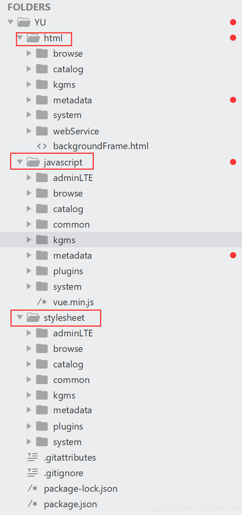Image resolution: width=242 pixels, height=515 pixels.
Task: Click the code icon beside backgroundFrame.html
Action: 42,146
